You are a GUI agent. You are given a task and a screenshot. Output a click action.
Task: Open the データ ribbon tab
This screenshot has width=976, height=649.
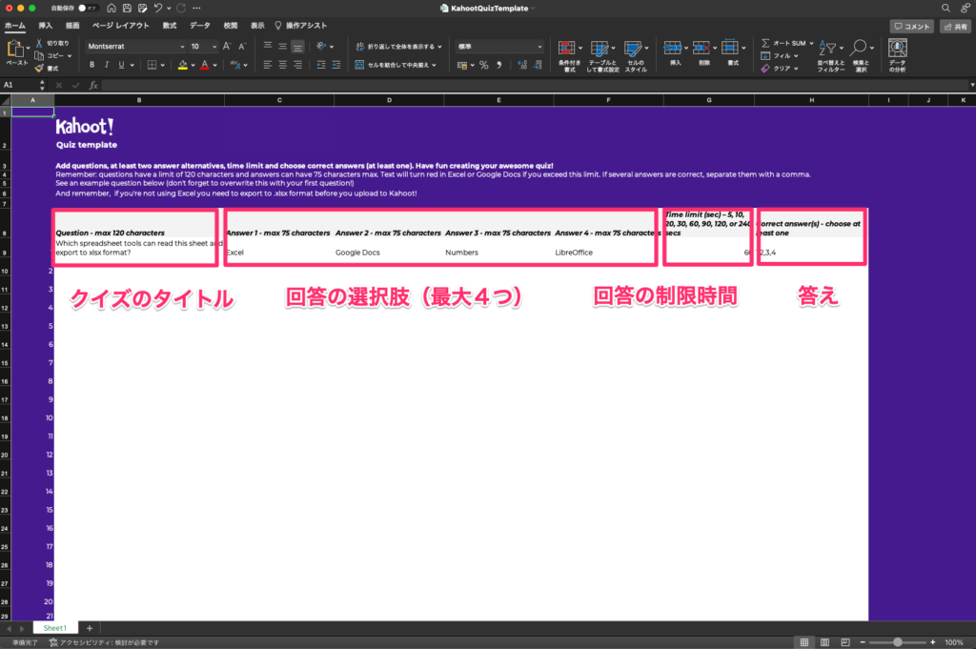click(200, 26)
